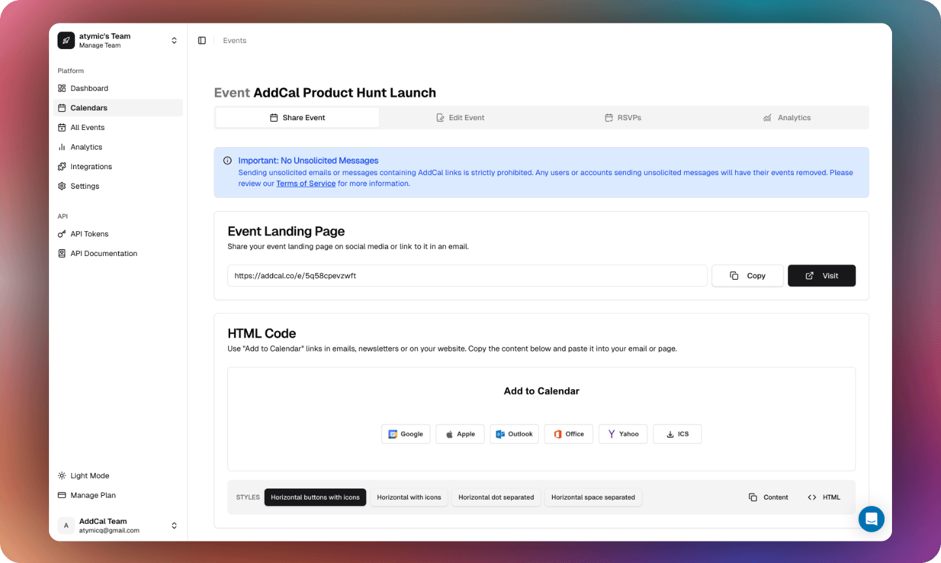
Task: Click the API Documentation book icon
Action: pos(62,253)
